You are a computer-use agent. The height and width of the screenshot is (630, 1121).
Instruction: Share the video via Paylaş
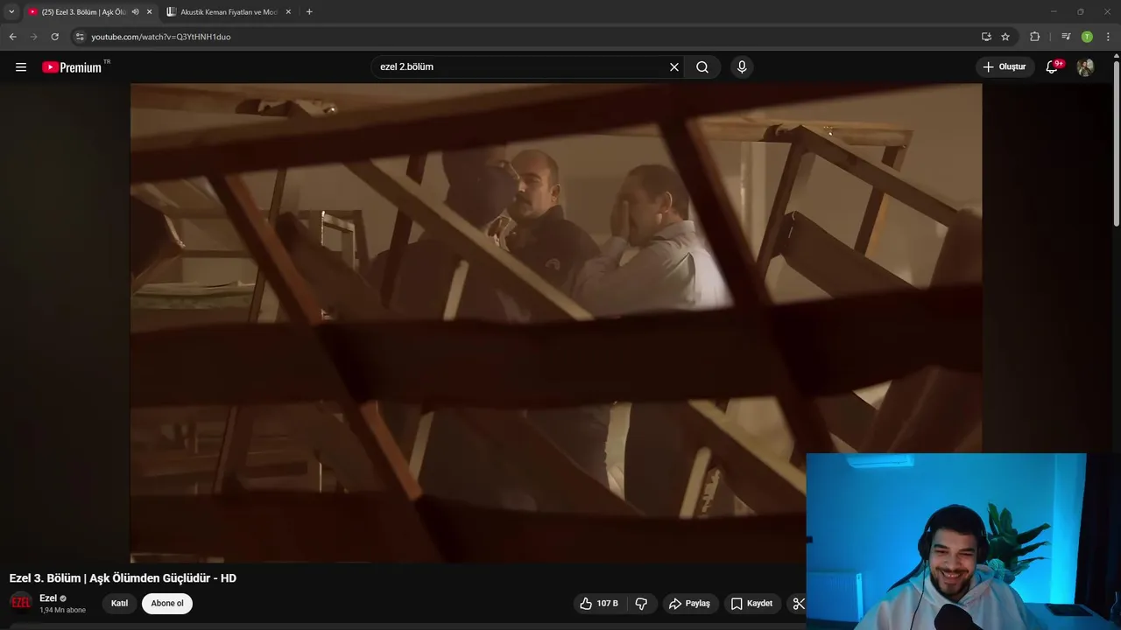click(x=689, y=603)
